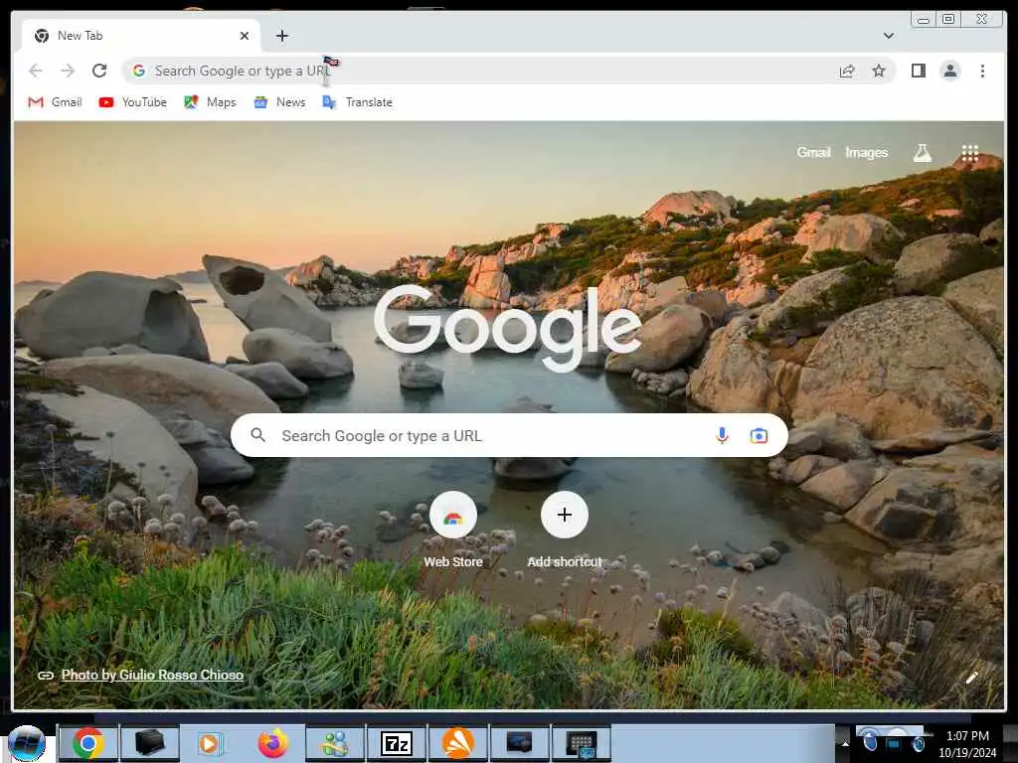Select the New Tab tab
The height and width of the screenshot is (763, 1018).
coord(141,36)
